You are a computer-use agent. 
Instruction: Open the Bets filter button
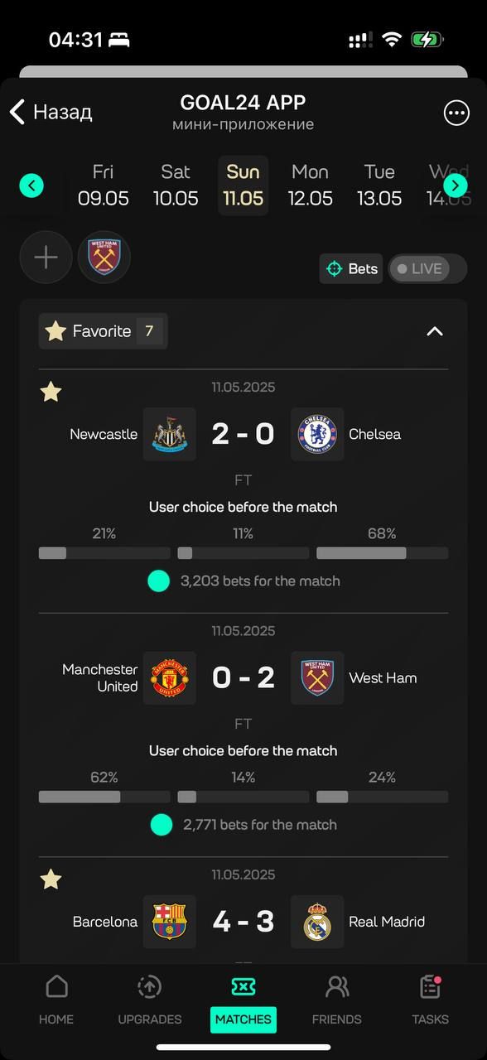coord(351,268)
